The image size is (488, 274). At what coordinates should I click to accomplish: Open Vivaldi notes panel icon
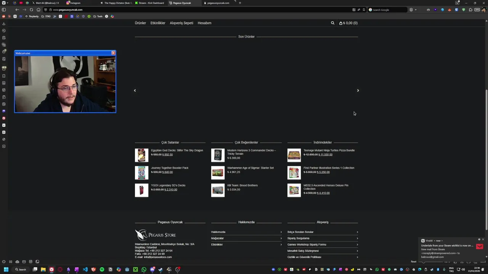[4, 38]
